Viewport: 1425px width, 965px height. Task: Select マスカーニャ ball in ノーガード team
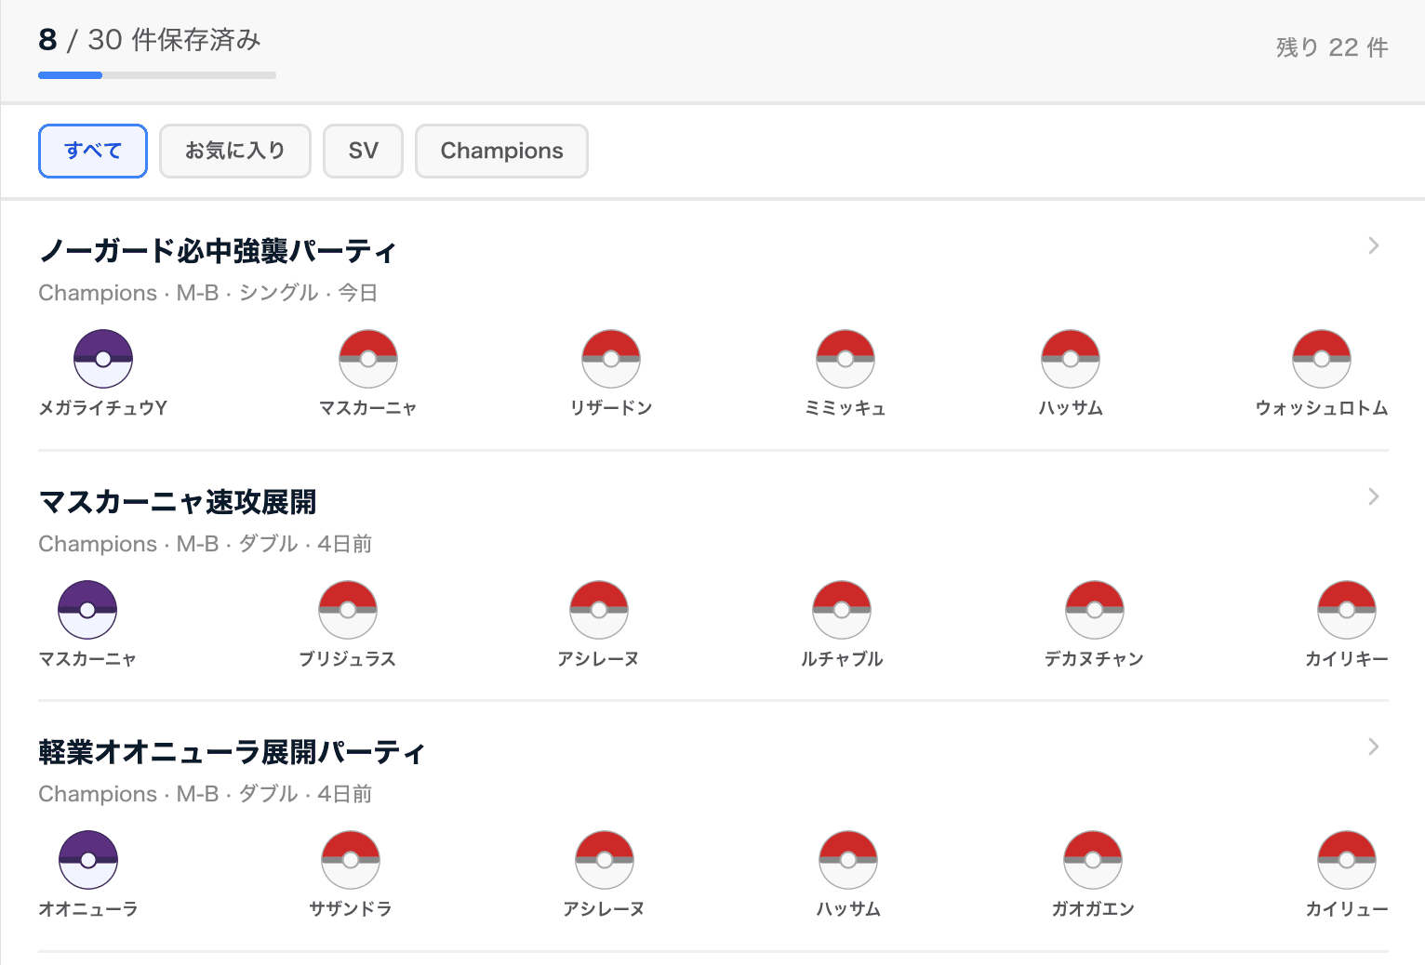point(368,358)
